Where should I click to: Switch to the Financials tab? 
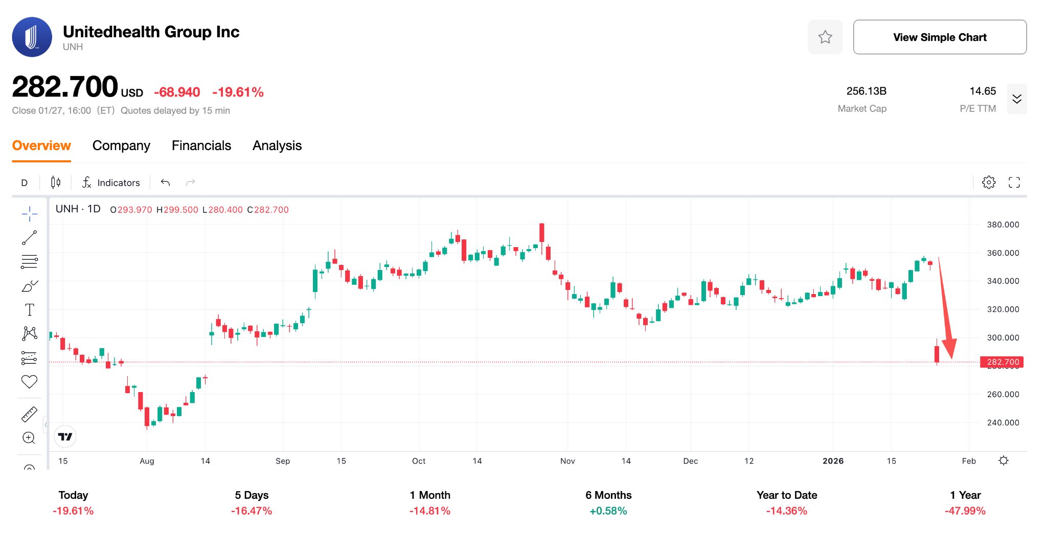click(201, 146)
